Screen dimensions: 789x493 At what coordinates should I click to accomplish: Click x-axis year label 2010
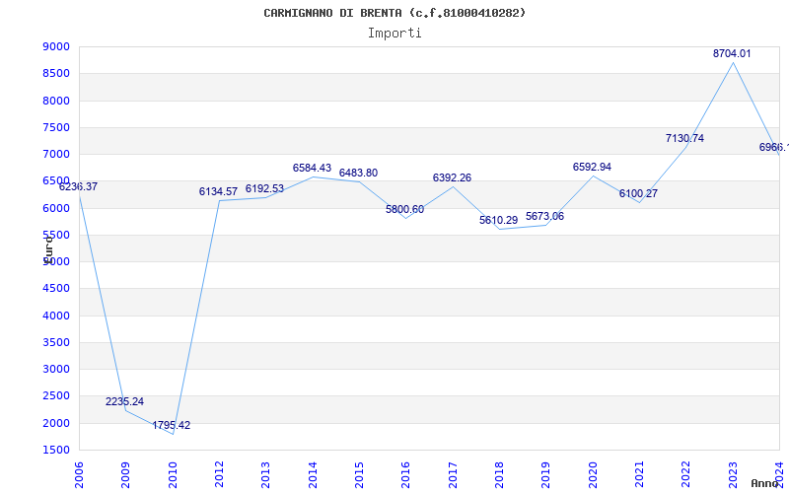[172, 475]
